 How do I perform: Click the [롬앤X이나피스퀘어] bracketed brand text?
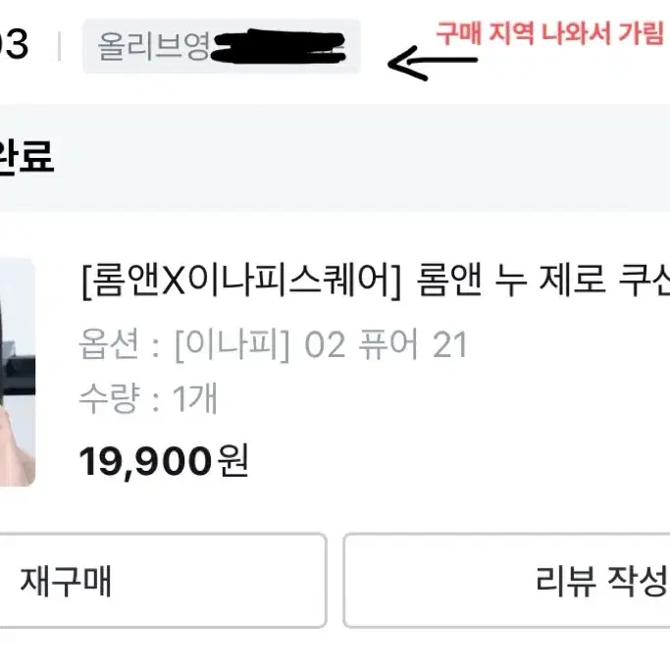(241, 281)
